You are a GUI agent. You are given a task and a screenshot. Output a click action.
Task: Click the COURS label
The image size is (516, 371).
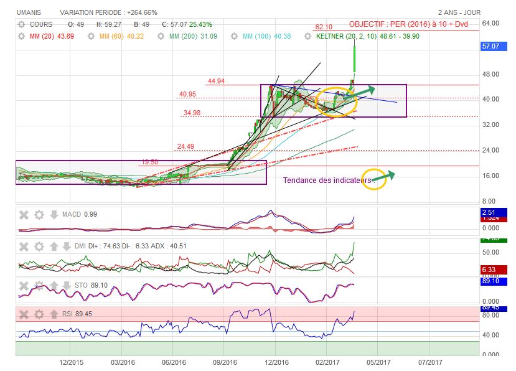(41, 24)
